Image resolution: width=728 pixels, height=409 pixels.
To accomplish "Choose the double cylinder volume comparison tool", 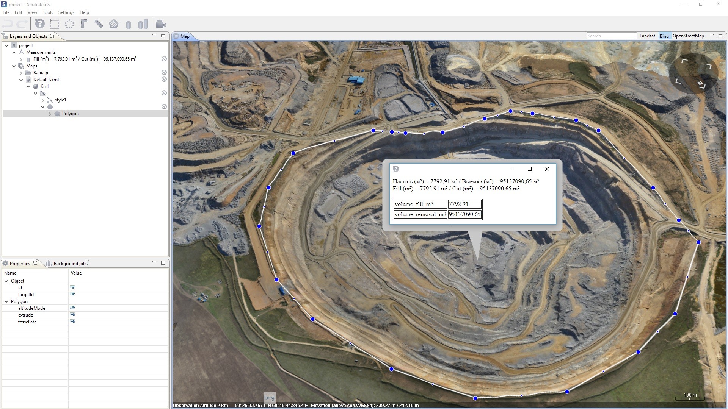I will 143,24.
